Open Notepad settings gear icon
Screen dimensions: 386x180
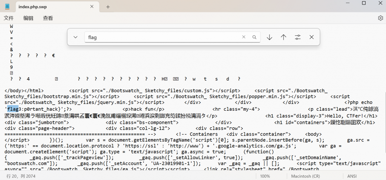[x=380, y=18]
